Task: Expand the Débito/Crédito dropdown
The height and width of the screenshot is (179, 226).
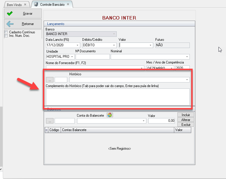Action: 114,45
